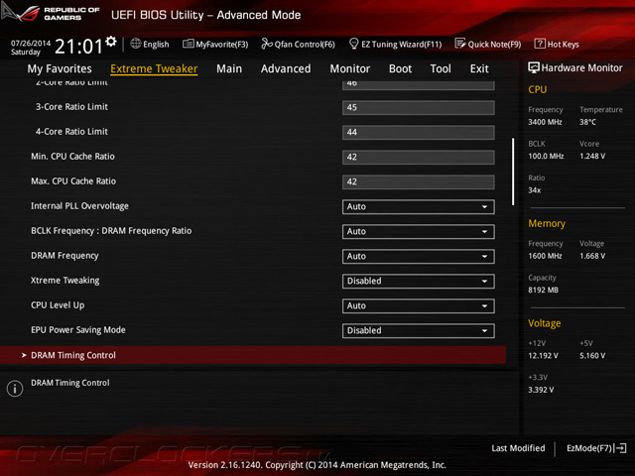Click the Qfan Control(F6) label
635x476 pixels.
click(x=305, y=44)
